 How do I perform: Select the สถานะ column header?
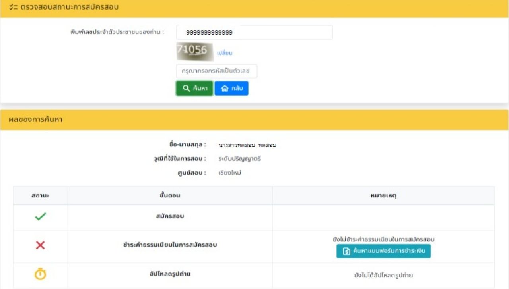coord(40,196)
